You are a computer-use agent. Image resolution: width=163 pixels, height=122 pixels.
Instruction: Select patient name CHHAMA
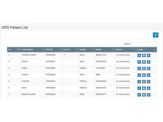tap(25, 81)
